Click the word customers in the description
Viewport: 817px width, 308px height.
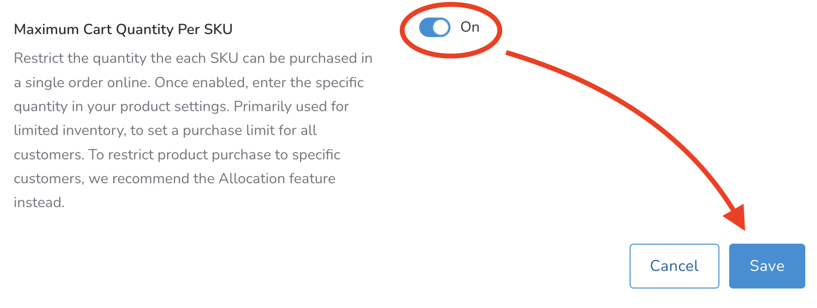(x=49, y=155)
